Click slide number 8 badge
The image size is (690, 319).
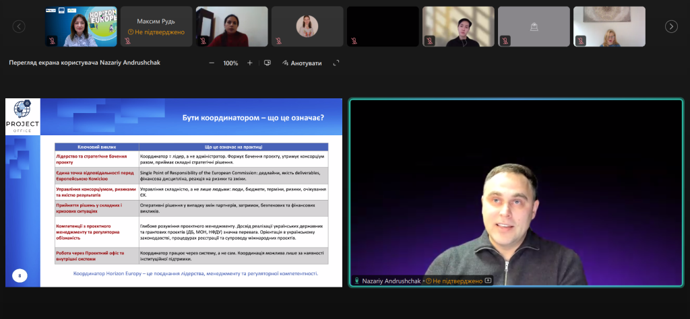point(20,275)
